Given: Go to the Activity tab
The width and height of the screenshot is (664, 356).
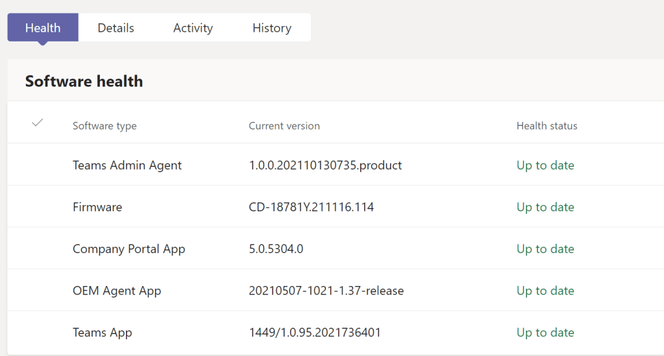Looking at the screenshot, I should tap(193, 28).
